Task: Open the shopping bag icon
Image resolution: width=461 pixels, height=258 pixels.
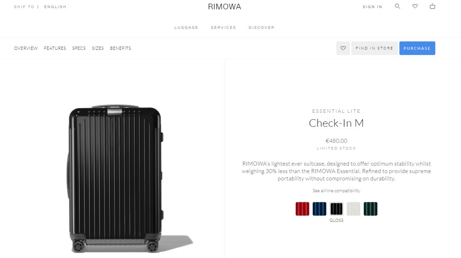Action: [x=432, y=6]
